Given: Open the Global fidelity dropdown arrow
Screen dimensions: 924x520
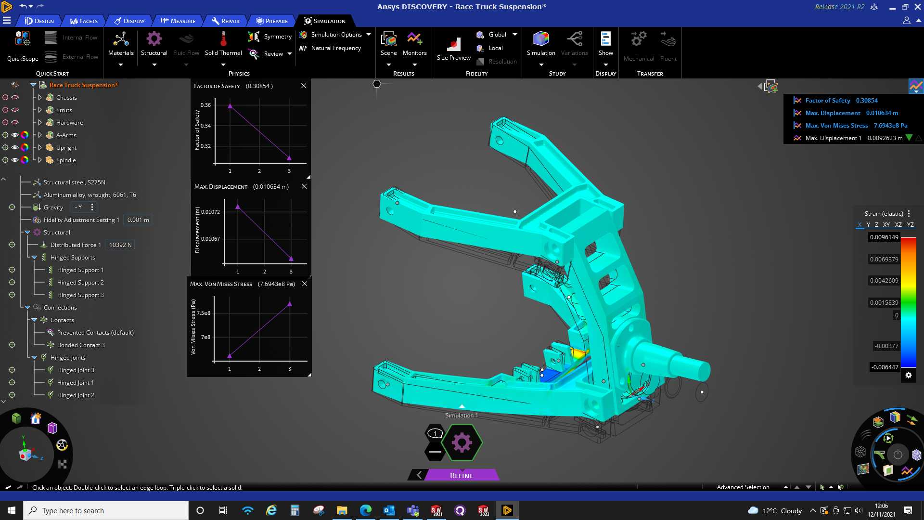Looking at the screenshot, I should (x=515, y=35).
